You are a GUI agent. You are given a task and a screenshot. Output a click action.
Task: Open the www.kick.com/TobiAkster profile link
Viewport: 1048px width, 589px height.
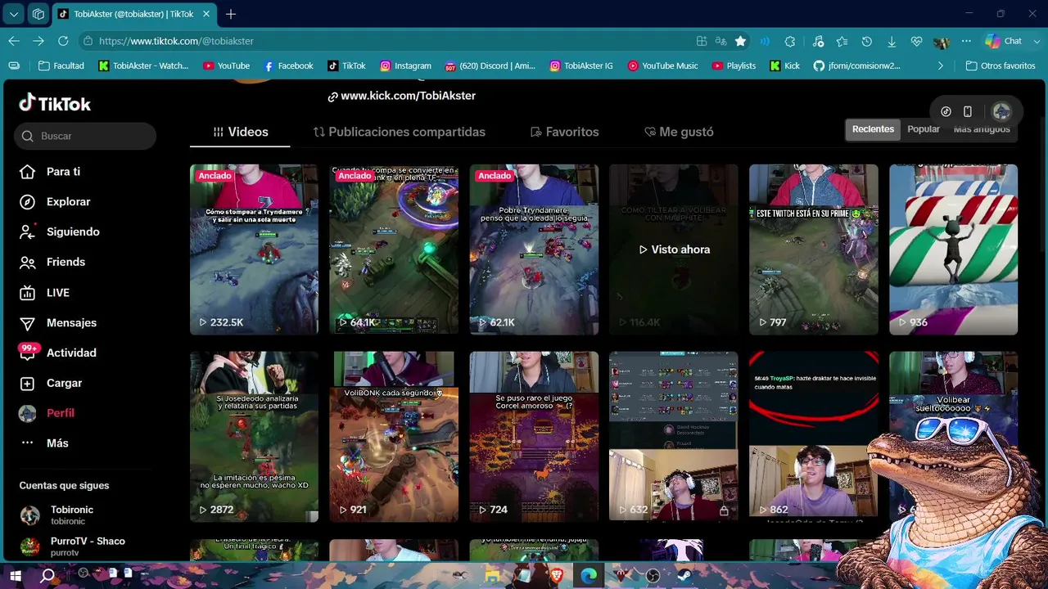pyautogui.click(x=401, y=96)
